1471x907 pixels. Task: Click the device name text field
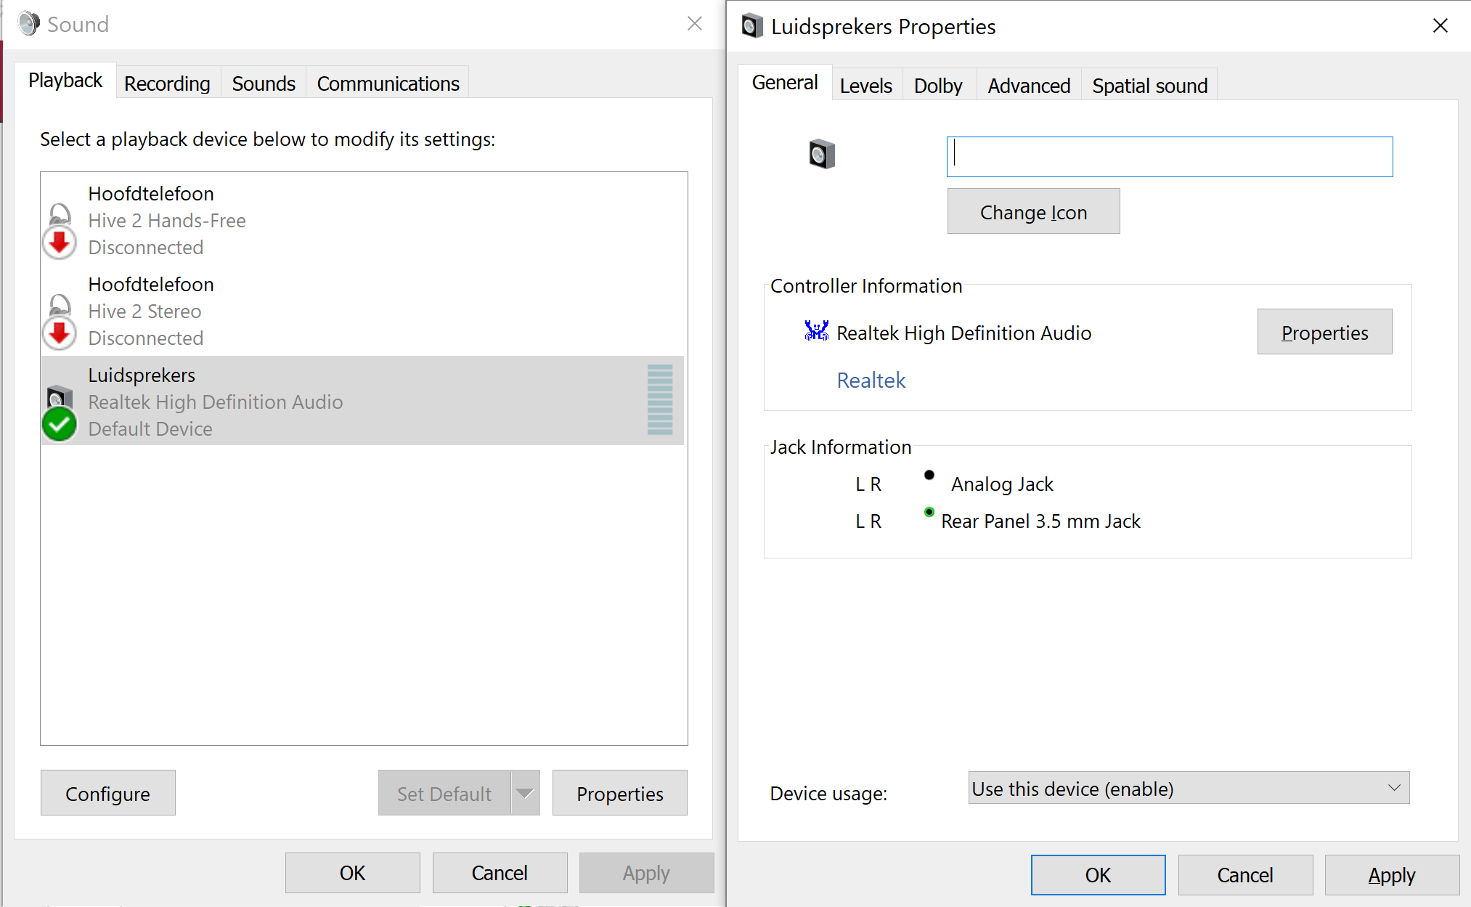coord(1169,157)
